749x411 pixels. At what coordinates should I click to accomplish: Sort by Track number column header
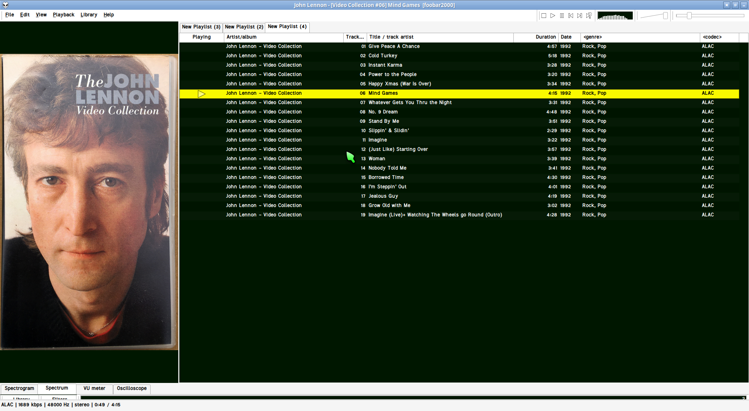(355, 37)
